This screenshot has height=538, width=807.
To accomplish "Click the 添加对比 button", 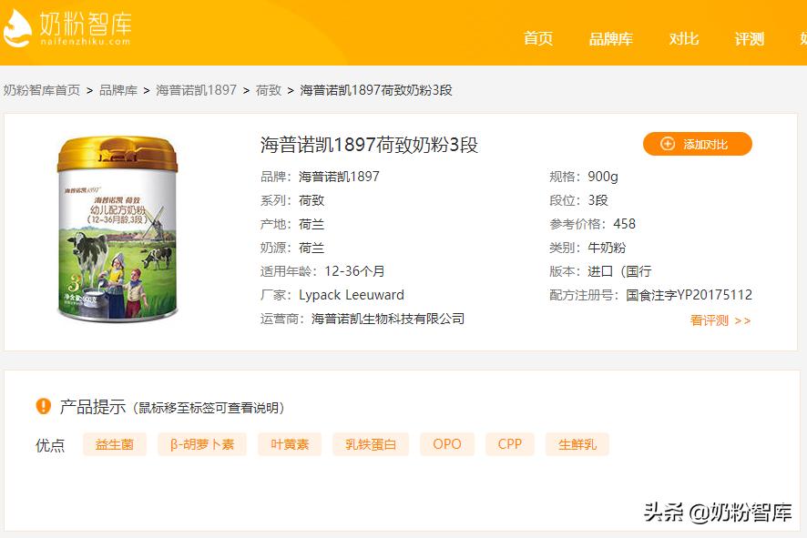I will tap(698, 144).
